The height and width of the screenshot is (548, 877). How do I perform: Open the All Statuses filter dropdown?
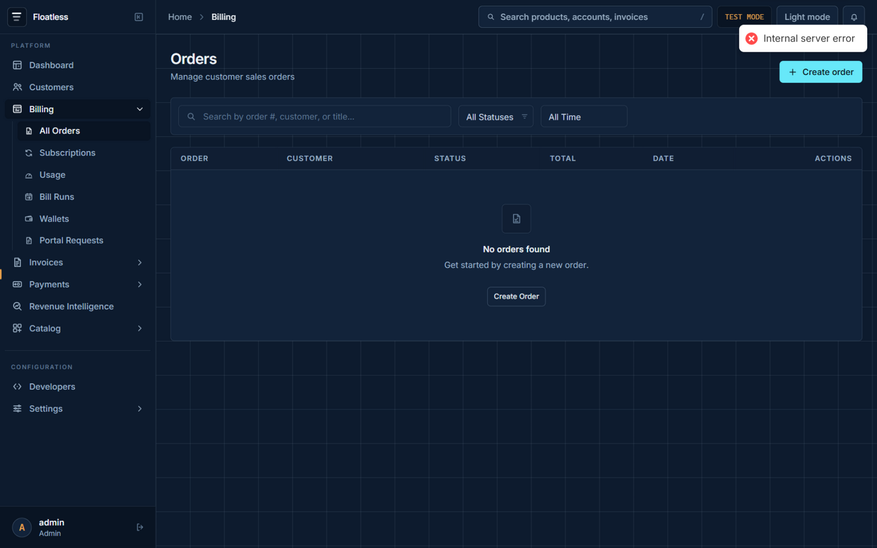(496, 116)
